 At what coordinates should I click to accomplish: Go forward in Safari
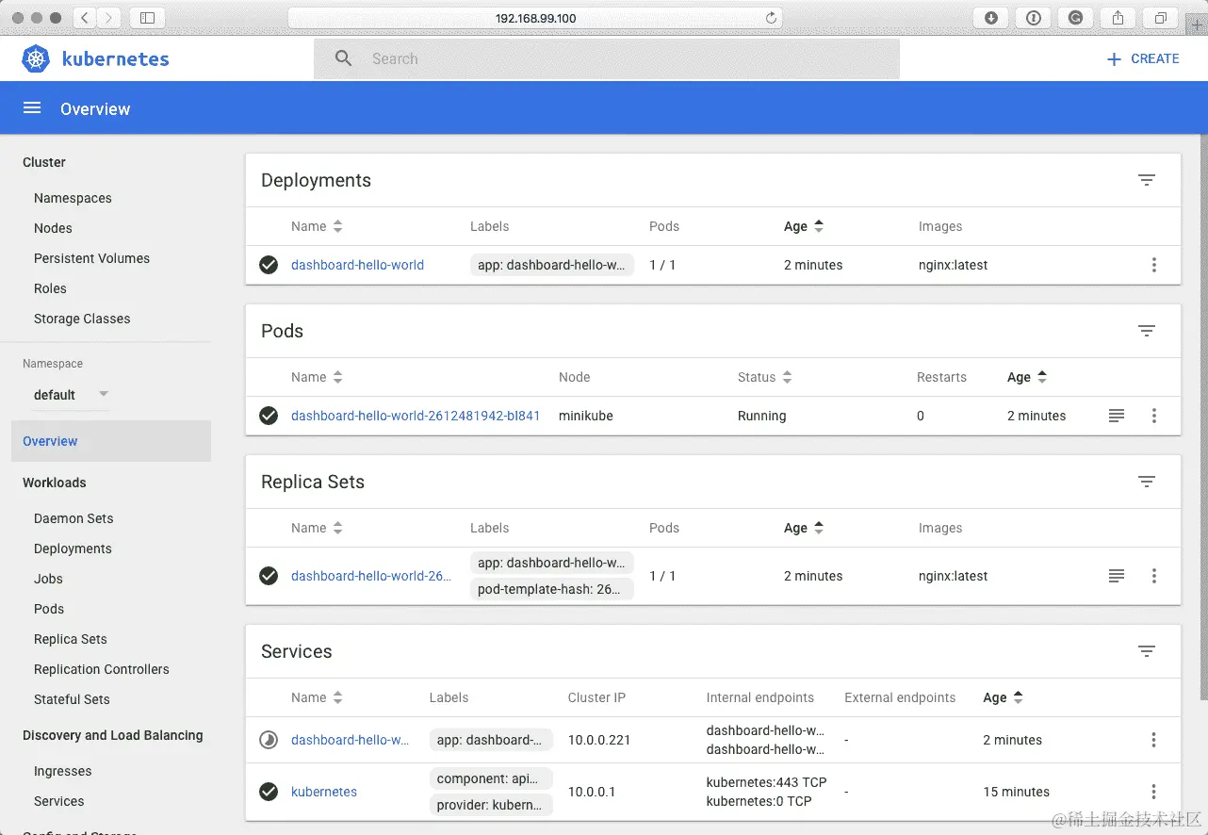pyautogui.click(x=109, y=18)
